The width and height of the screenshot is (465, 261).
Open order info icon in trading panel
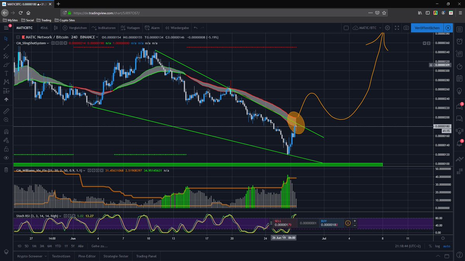348,223
